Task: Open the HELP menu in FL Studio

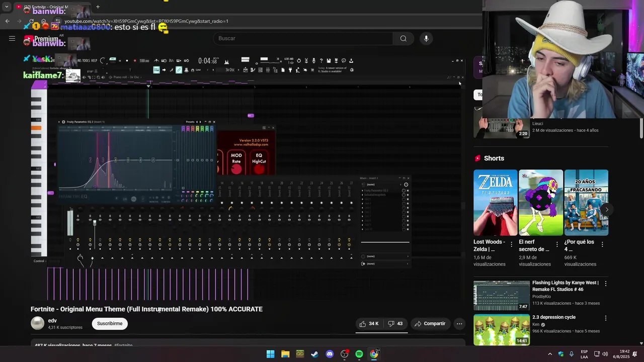Action: 94,60
